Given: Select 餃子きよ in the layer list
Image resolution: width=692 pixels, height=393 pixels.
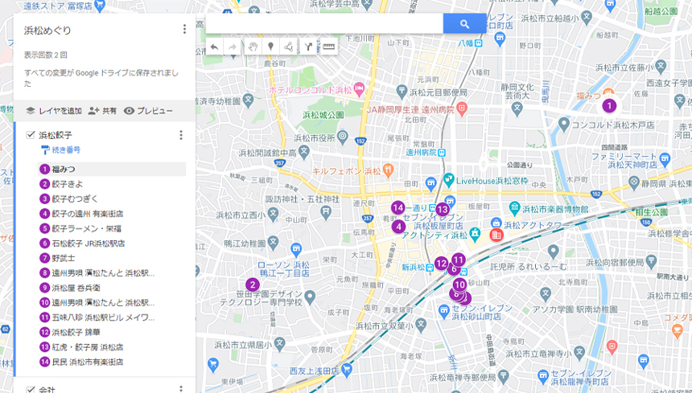Looking at the screenshot, I should point(112,184).
